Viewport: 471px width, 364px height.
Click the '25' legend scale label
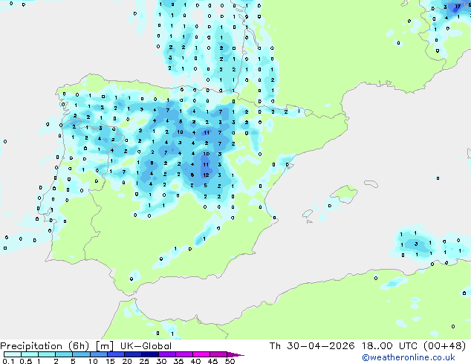(144, 361)
